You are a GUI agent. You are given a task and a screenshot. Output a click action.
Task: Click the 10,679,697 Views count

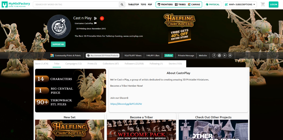[x=133, y=55]
